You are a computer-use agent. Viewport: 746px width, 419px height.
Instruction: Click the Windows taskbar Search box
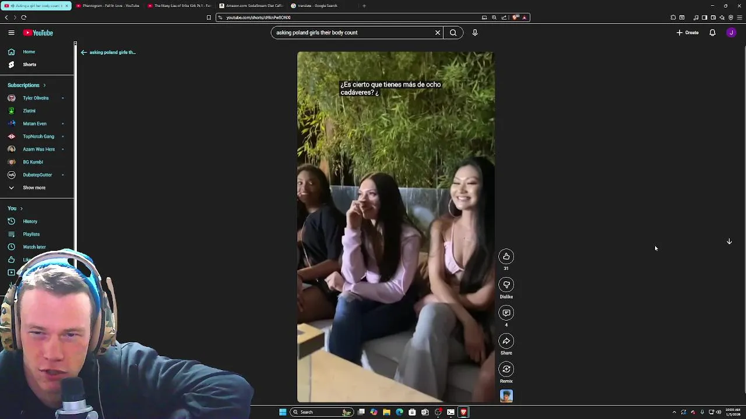point(322,412)
